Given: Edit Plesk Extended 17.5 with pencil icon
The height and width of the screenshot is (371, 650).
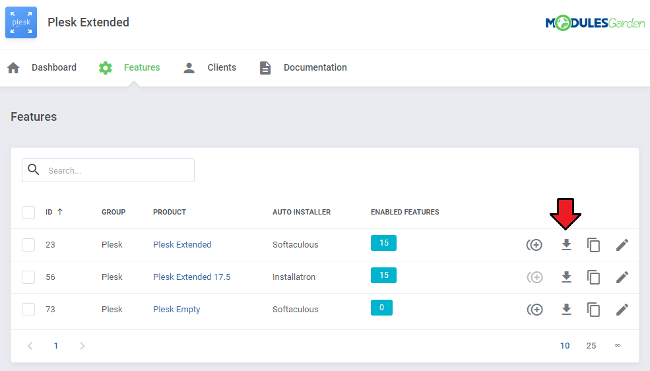Looking at the screenshot, I should point(622,277).
